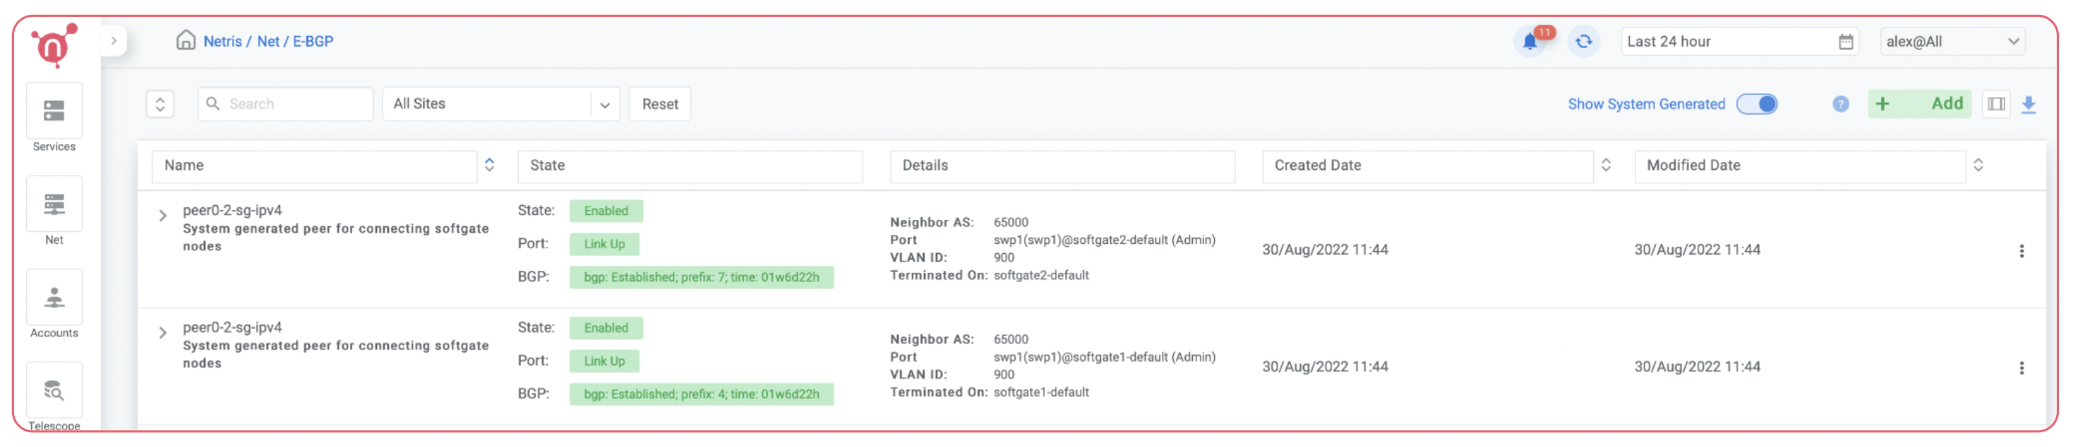Toggle Show System Generated switch
This screenshot has height=447, width=2078.
pos(1756,105)
